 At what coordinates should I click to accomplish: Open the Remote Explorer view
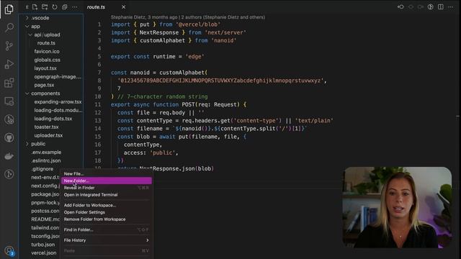click(9, 101)
